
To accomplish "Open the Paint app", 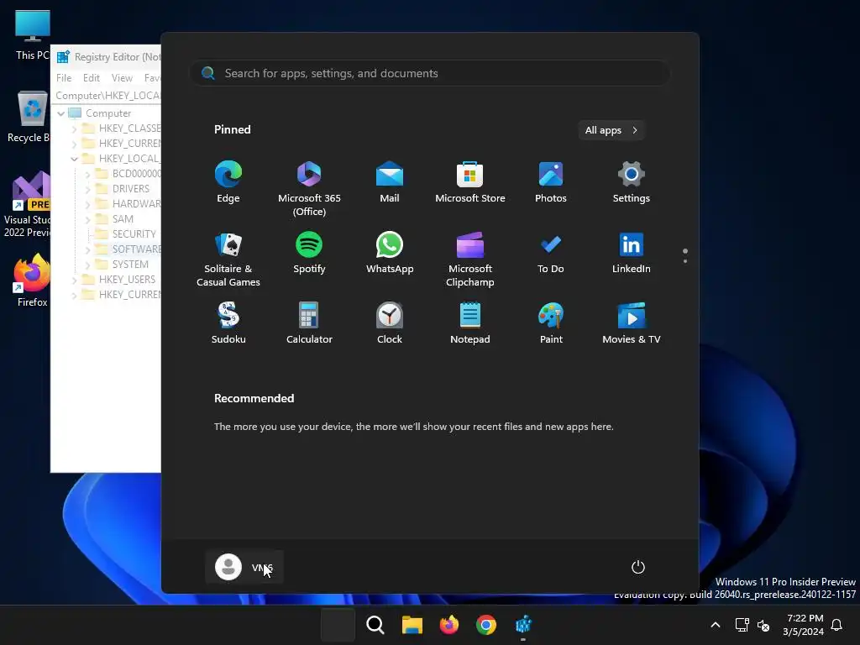I will tap(551, 323).
